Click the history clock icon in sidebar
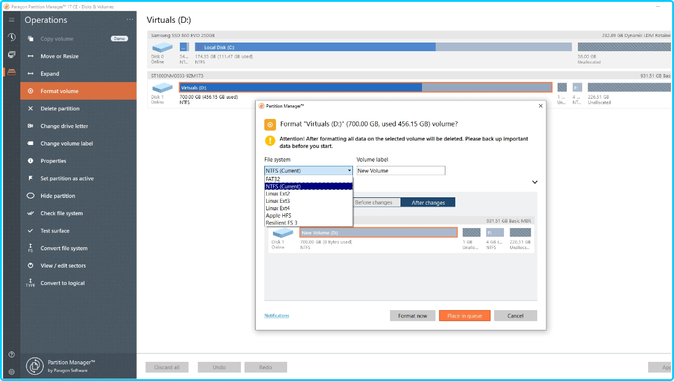This screenshot has height=381, width=674. tap(11, 37)
